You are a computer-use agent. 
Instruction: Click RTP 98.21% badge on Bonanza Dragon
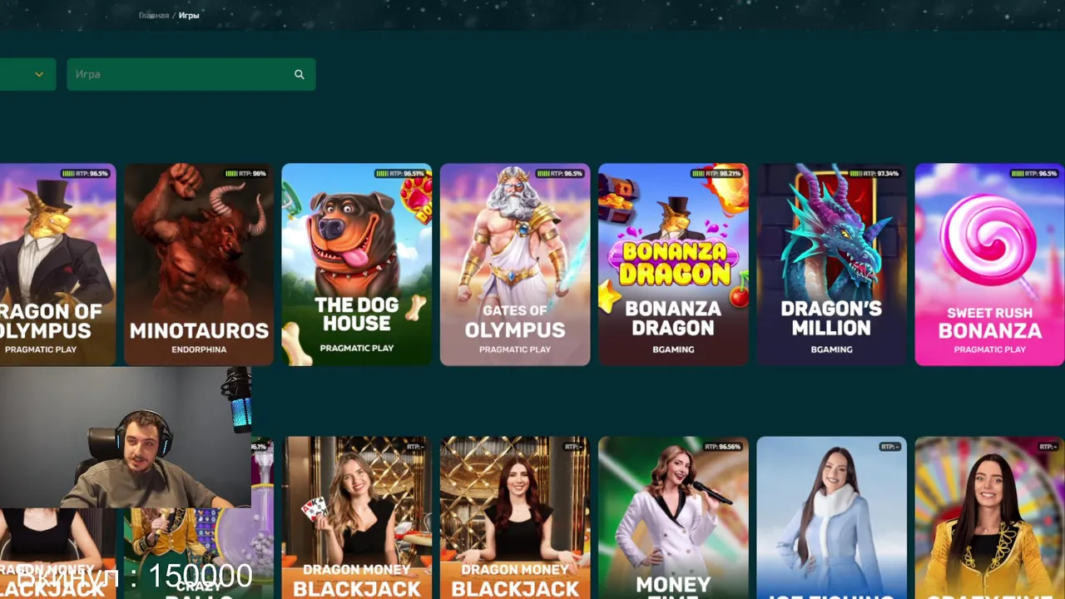pos(717,174)
